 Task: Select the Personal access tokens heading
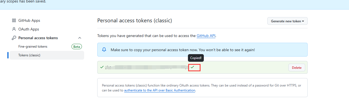[38, 38]
